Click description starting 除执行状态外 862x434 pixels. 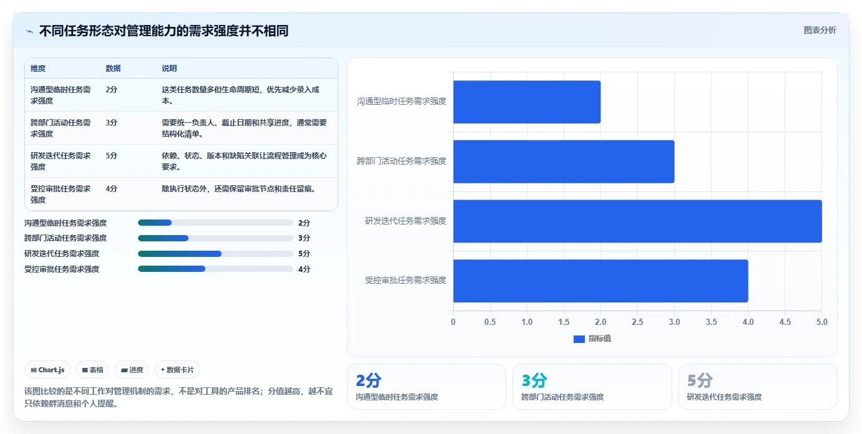[238, 189]
